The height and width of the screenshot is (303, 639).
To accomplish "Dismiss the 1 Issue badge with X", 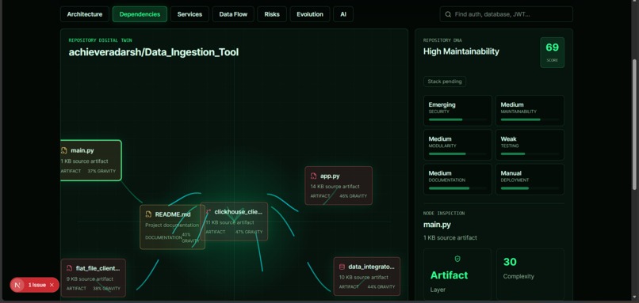I will [x=52, y=285].
